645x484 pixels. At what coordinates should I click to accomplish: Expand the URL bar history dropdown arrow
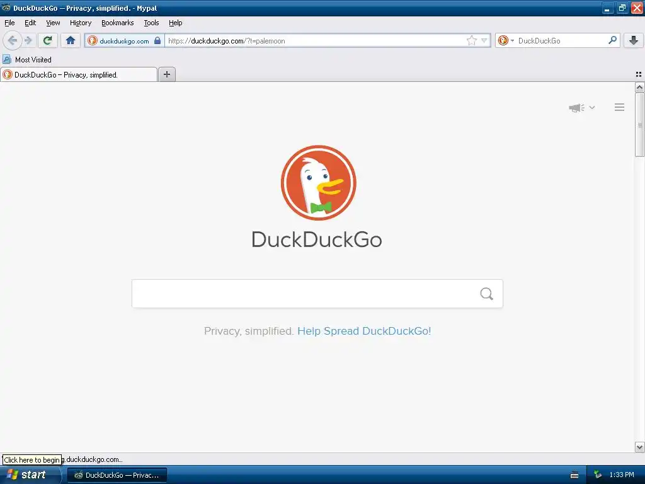pos(484,40)
